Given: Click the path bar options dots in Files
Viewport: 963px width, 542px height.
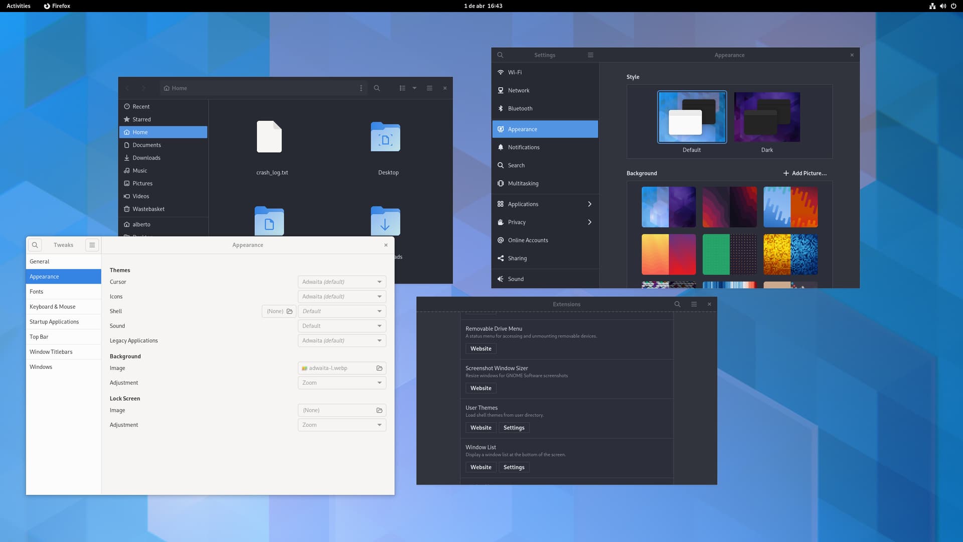Looking at the screenshot, I should pos(361,88).
